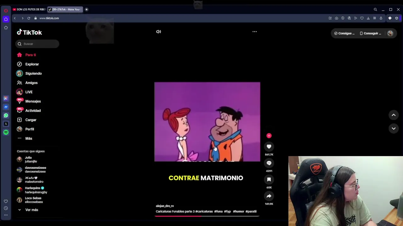Click the #caricaturas hashtag
The height and width of the screenshot is (226, 403).
point(204,212)
